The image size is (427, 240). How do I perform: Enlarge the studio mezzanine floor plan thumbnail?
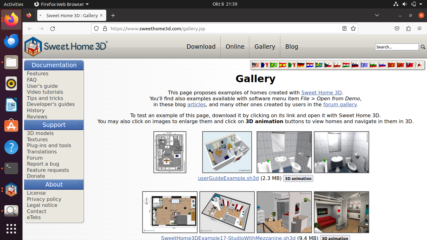point(170,212)
